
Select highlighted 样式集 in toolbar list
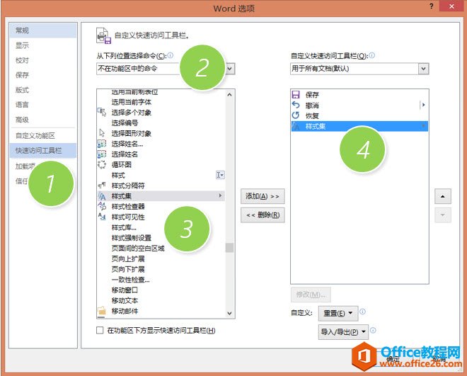359,126
